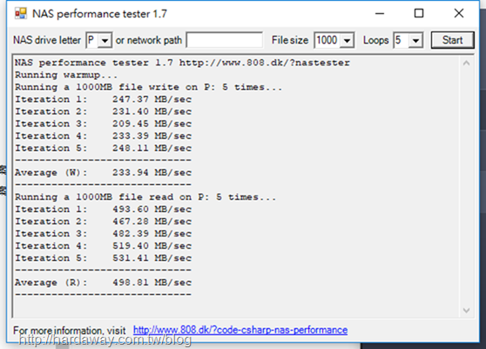Select the Average (W) 233.94 MB/sec line
486x349 pixels.
coord(104,173)
